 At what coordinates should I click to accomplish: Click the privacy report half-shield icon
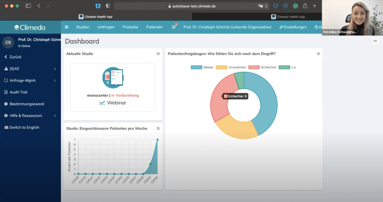point(108,6)
